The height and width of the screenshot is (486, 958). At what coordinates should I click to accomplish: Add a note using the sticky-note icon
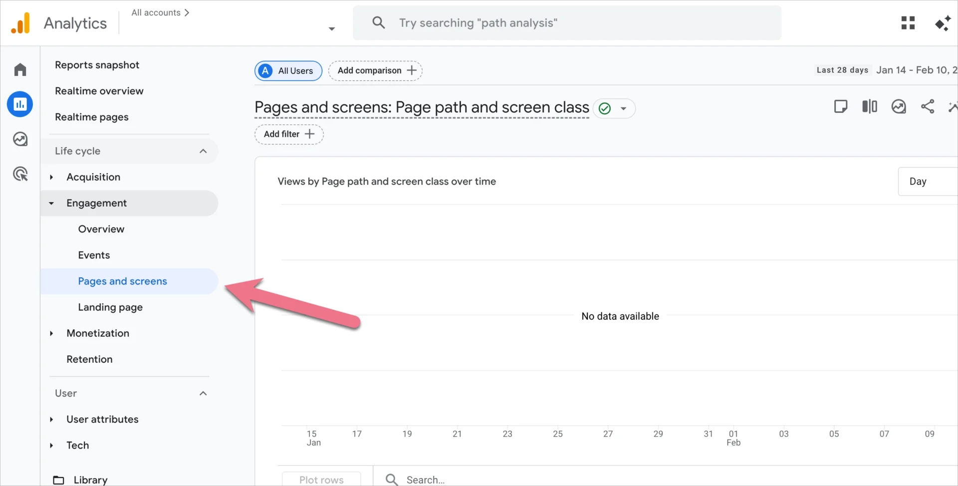[x=841, y=106]
